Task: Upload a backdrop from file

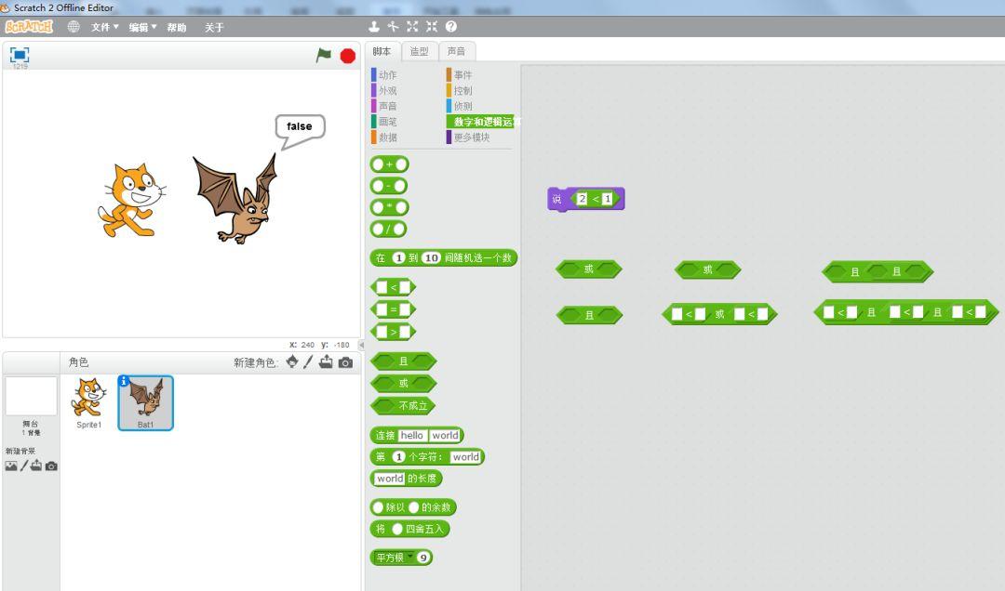Action: 36,466
